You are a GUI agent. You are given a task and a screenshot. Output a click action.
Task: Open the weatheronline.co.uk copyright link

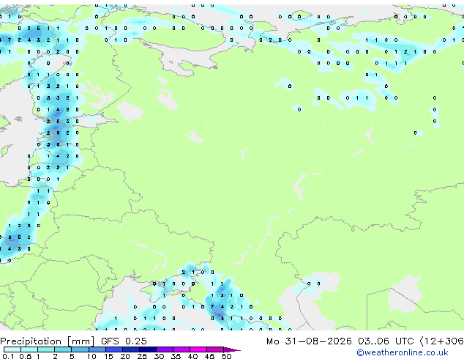pos(403,352)
